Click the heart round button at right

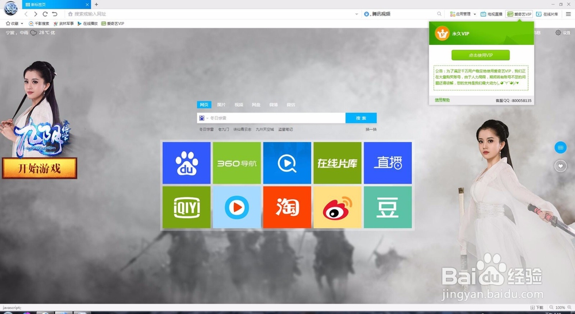click(560, 166)
